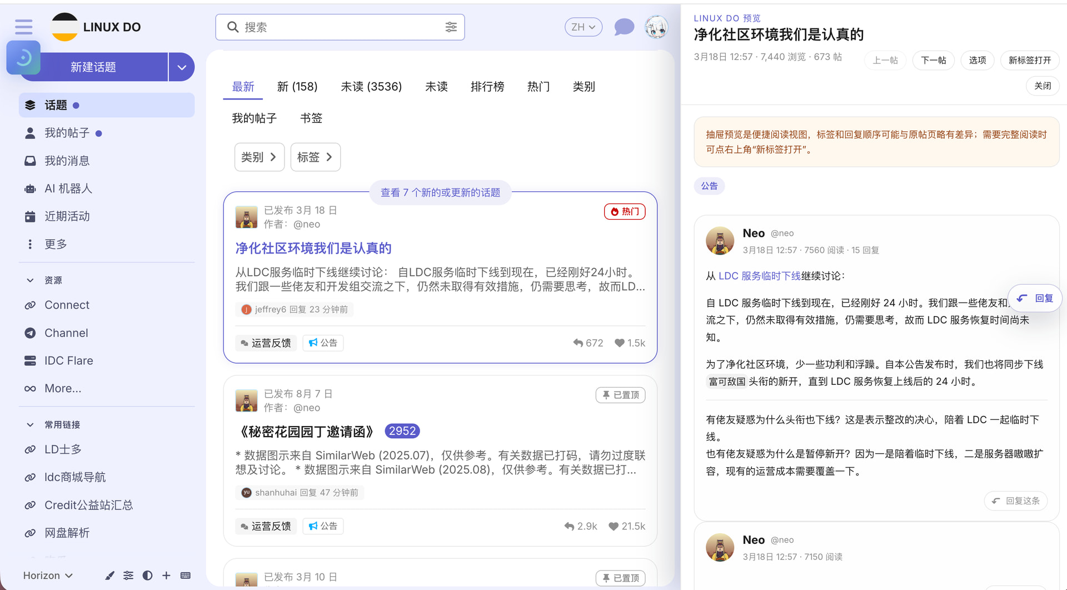Collapse the 常用链接 sidebar section
Image resolution: width=1067 pixels, height=590 pixels.
30,425
